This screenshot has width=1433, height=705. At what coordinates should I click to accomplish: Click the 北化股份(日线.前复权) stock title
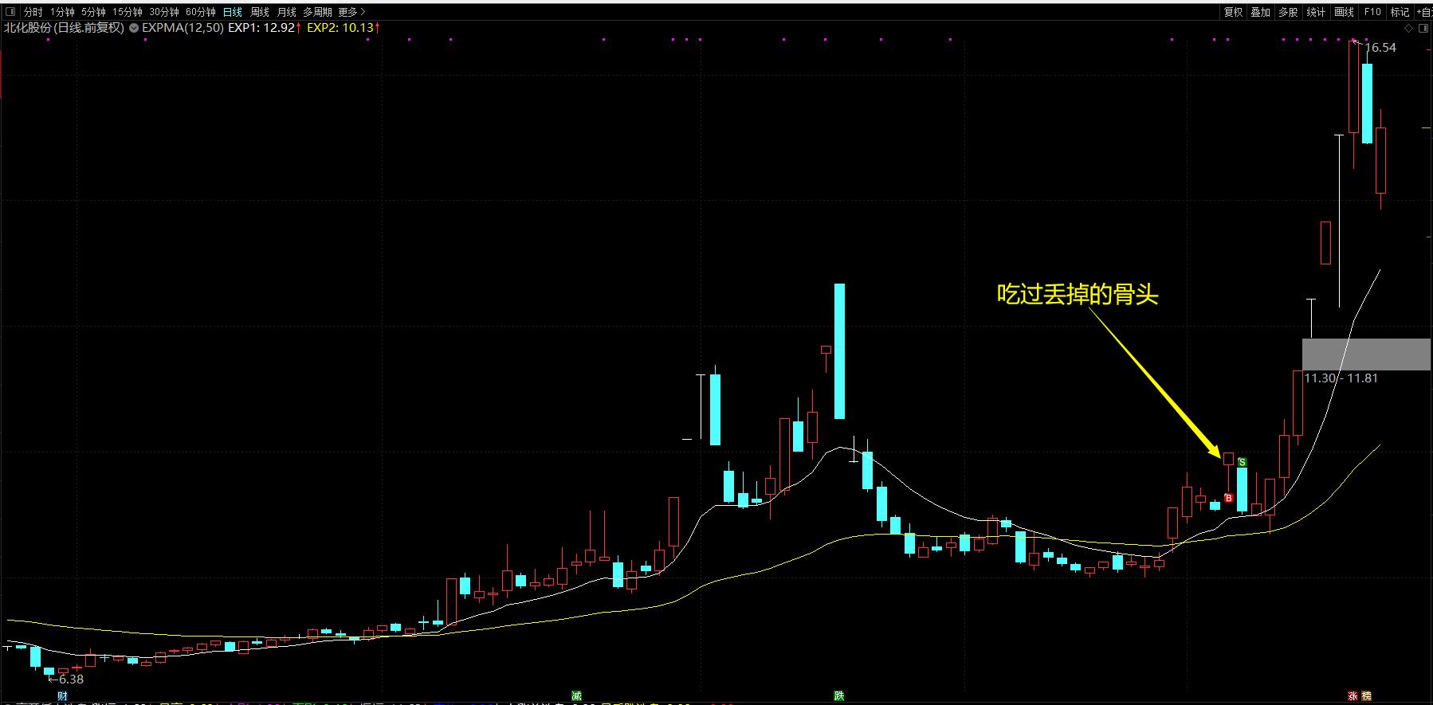pyautogui.click(x=64, y=28)
